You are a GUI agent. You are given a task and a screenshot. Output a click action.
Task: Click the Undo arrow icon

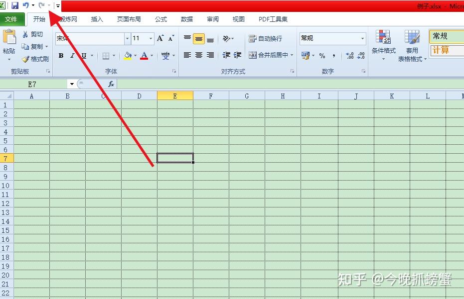26,5
